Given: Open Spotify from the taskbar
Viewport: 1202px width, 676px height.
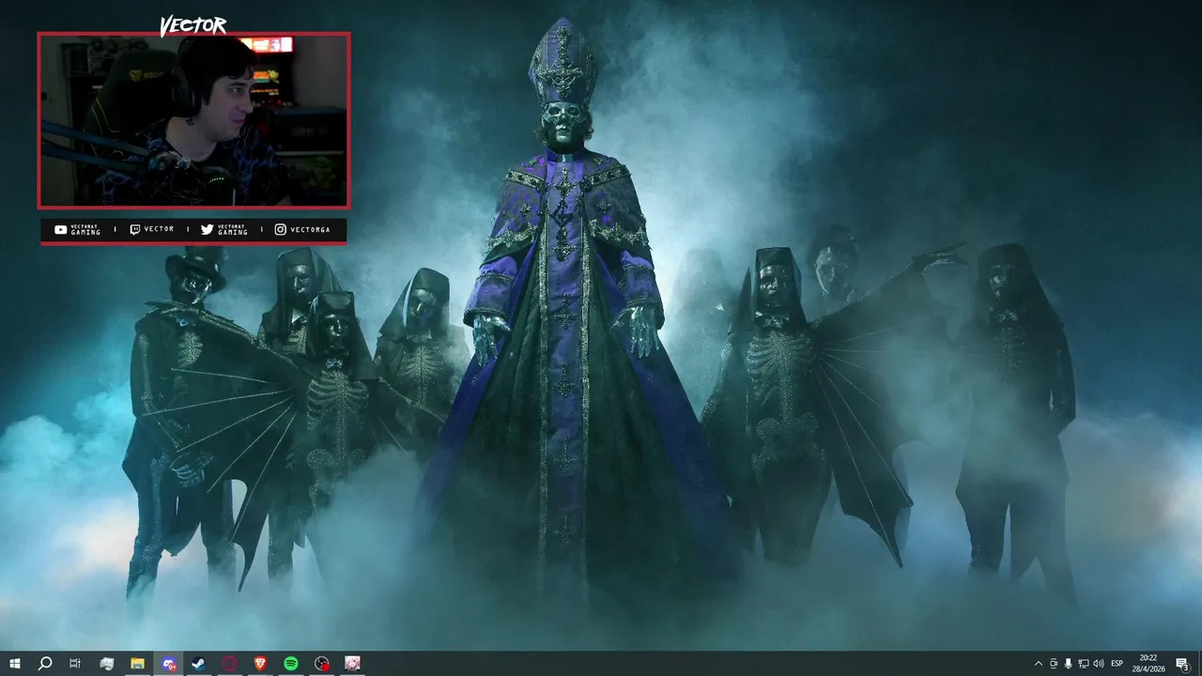Looking at the screenshot, I should [x=291, y=663].
